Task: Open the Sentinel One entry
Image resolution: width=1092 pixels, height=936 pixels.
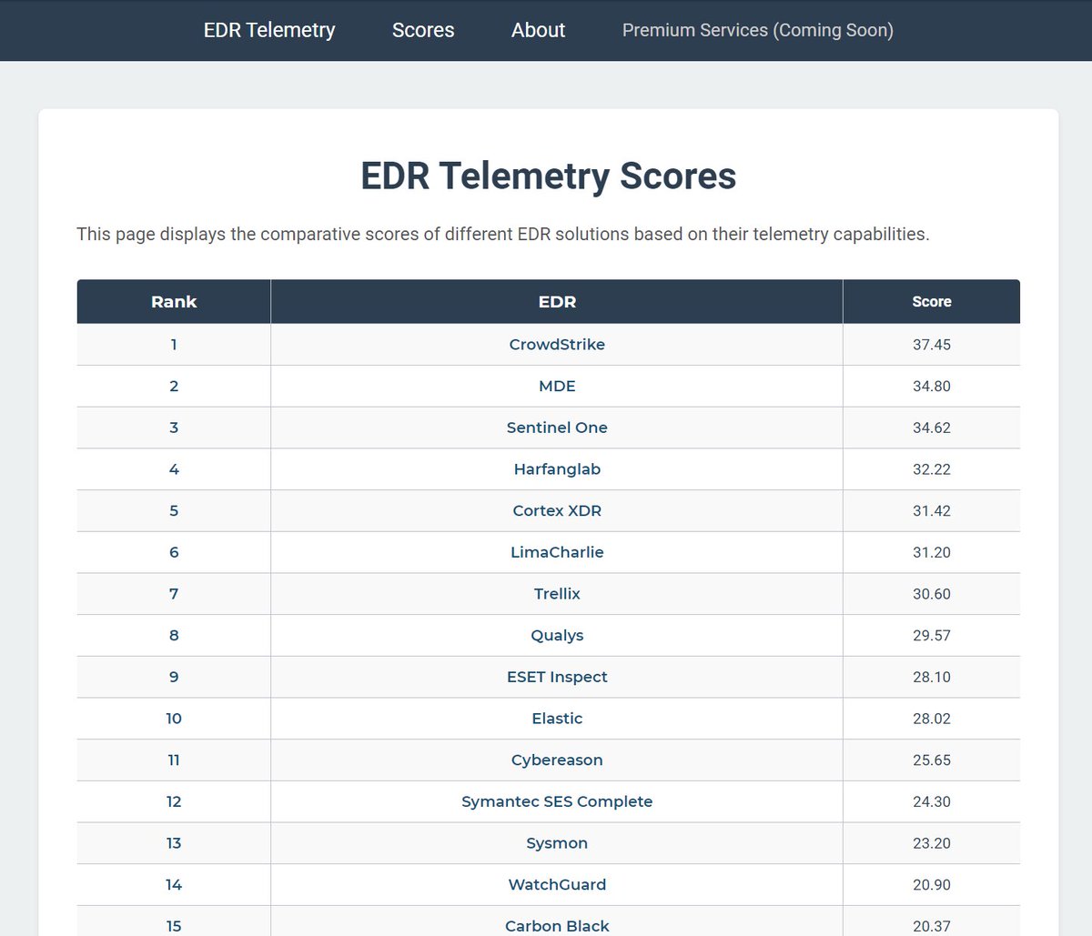Action: (x=557, y=428)
